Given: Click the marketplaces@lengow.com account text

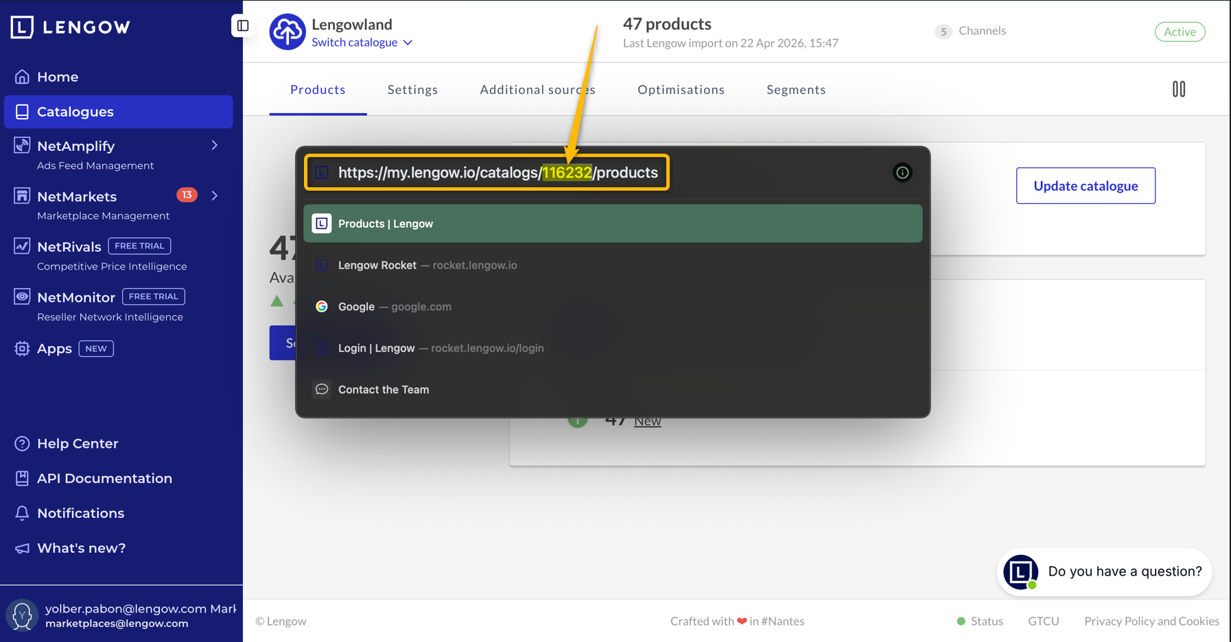Looking at the screenshot, I should click(117, 623).
